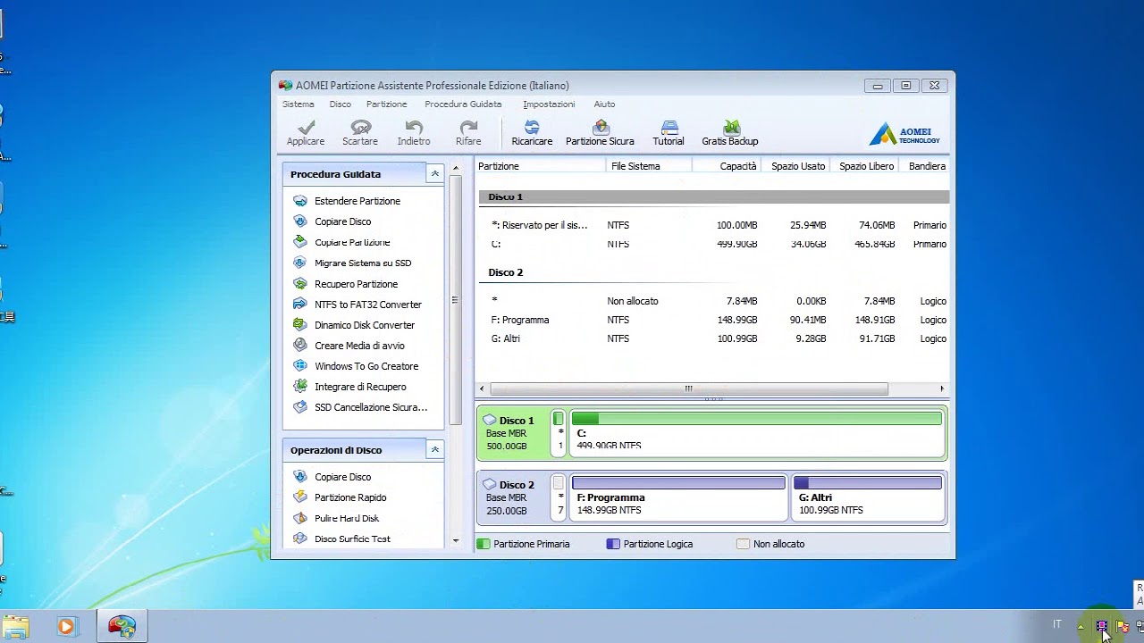
Task: Sort by the Spazio Libero column header
Action: 863,166
